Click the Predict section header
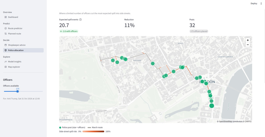This screenshot has height=137, width=265. point(7,24)
